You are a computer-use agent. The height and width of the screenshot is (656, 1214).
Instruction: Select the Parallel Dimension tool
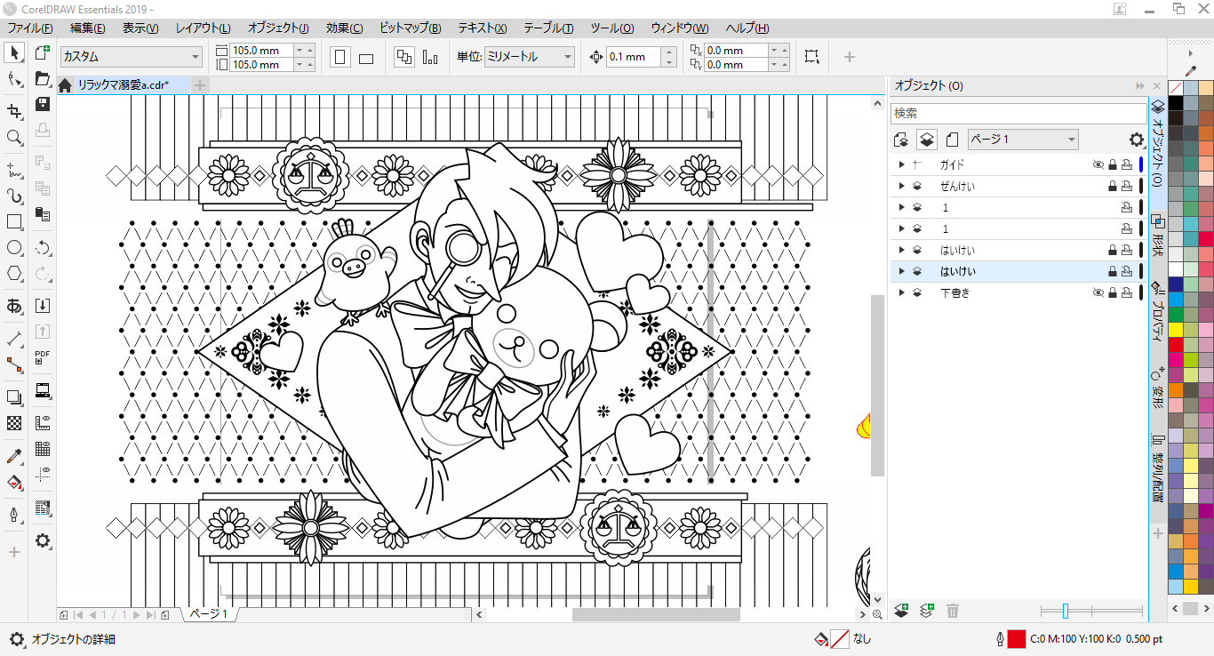click(x=14, y=338)
